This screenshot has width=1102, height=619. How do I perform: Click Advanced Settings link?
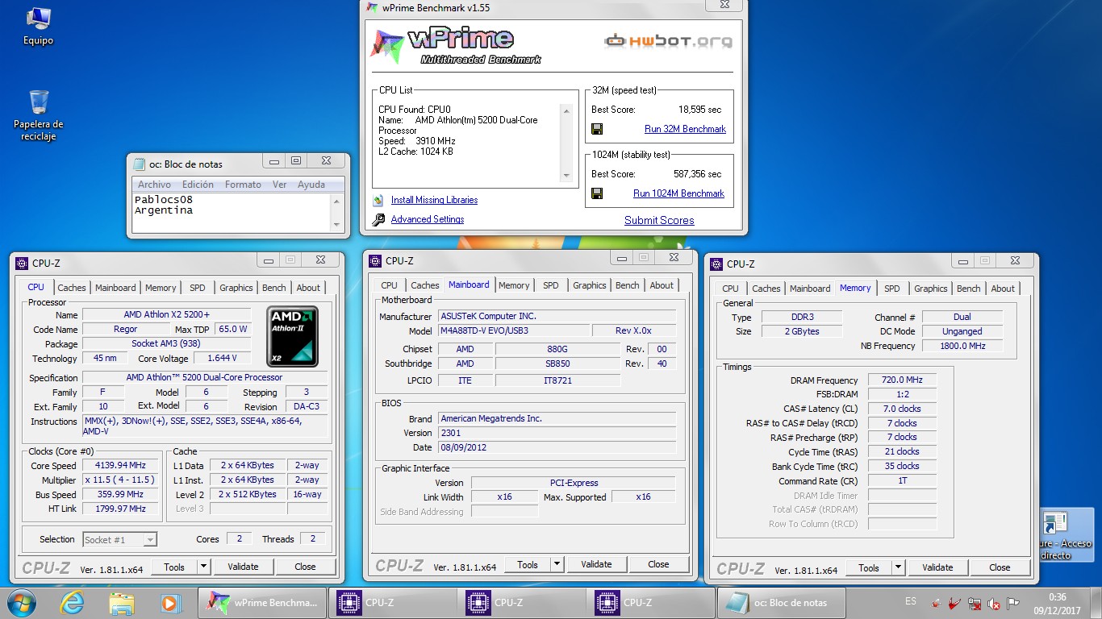click(x=428, y=219)
